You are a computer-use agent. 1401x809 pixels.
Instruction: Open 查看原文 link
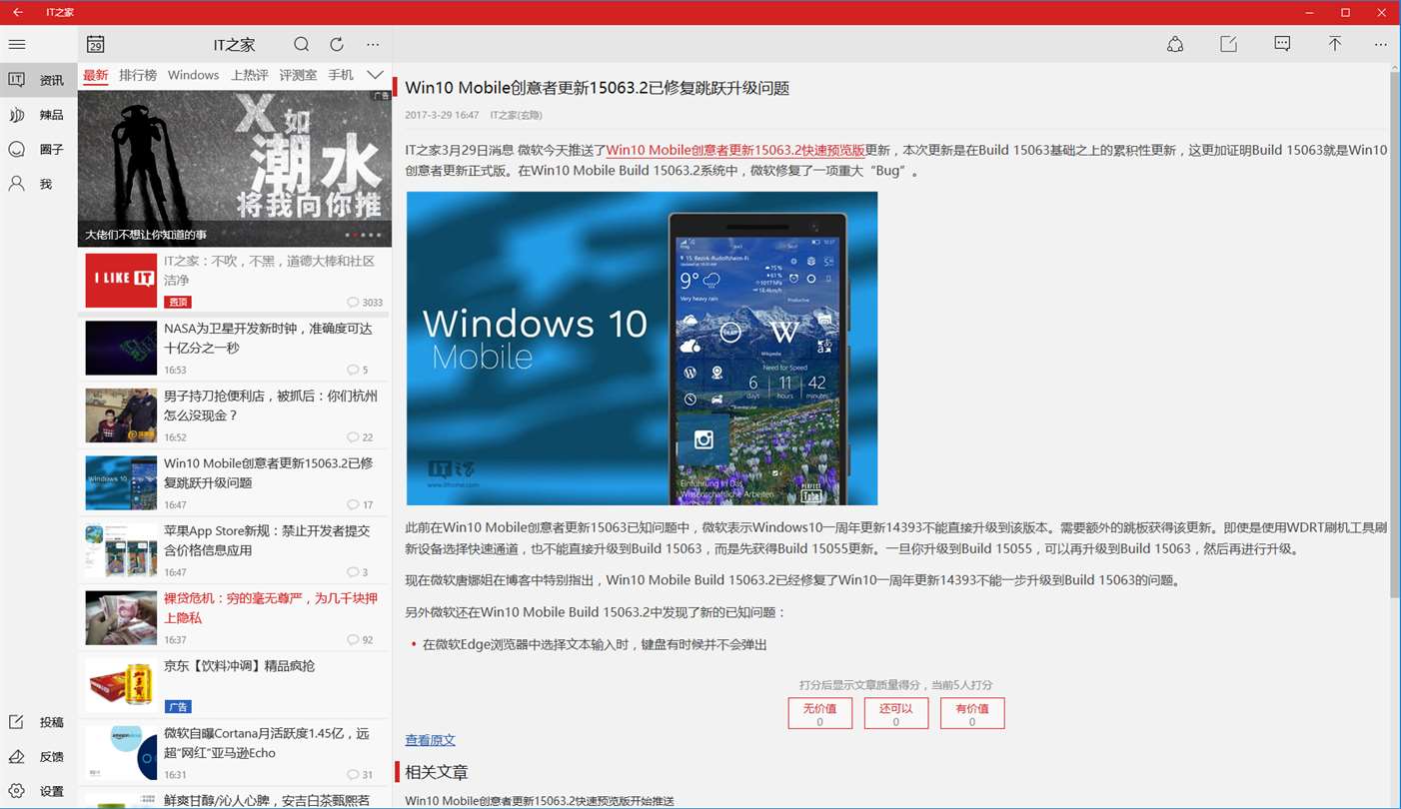430,740
